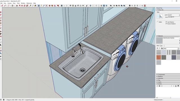The width and height of the screenshot is (180, 101).
Task: Check the Hidden checkbox
Action: click(157, 22)
